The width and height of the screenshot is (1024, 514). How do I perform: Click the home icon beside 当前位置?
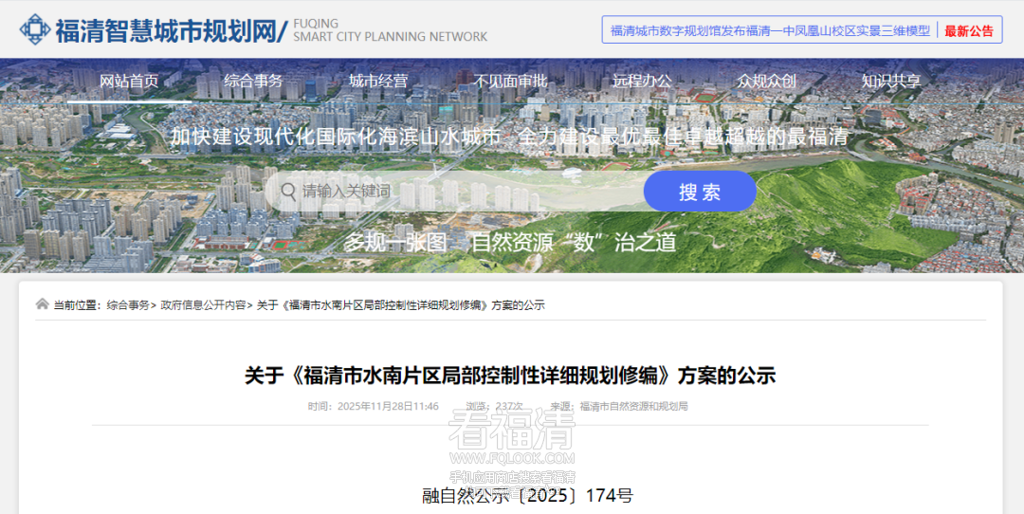coord(42,304)
